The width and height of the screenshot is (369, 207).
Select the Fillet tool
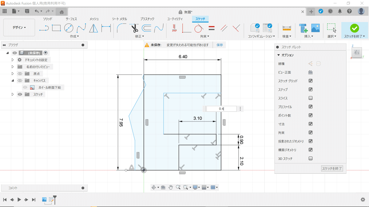pyautogui.click(x=122, y=28)
